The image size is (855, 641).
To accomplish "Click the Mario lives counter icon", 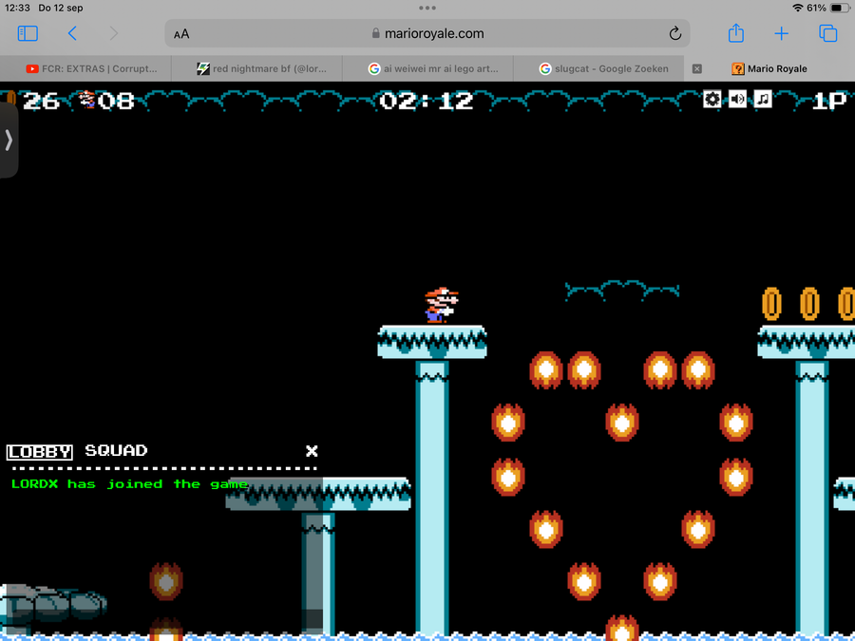I will coord(86,100).
